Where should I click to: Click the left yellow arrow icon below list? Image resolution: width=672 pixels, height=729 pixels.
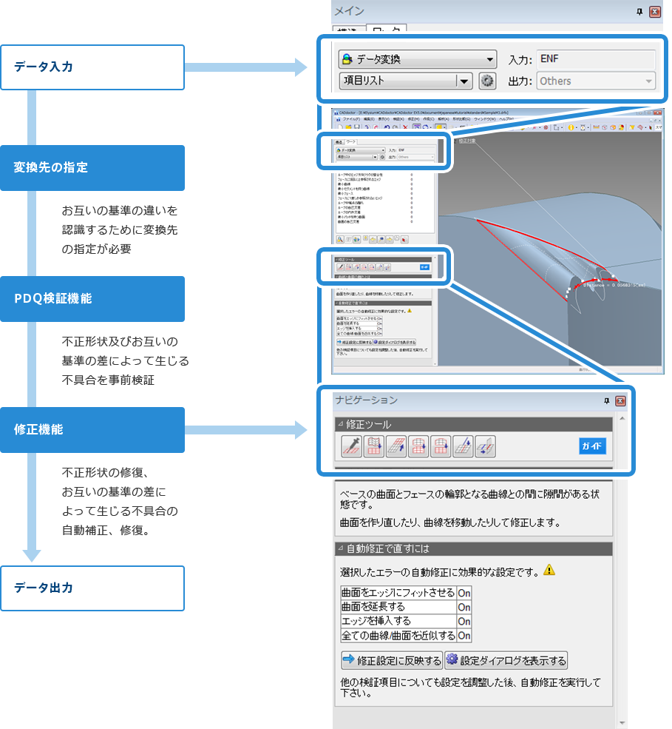point(373,240)
